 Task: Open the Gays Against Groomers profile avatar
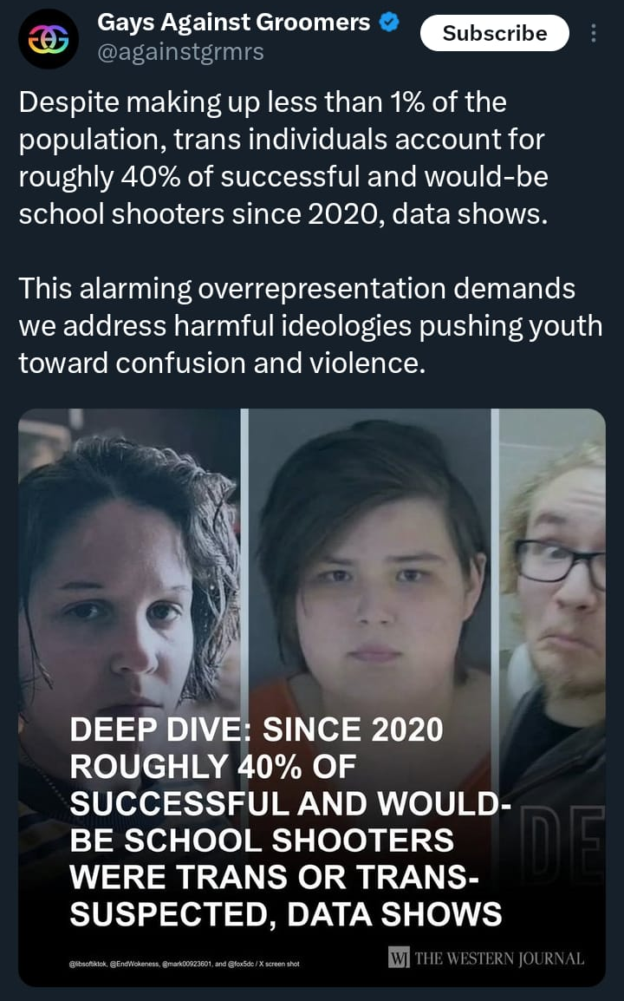click(48, 38)
